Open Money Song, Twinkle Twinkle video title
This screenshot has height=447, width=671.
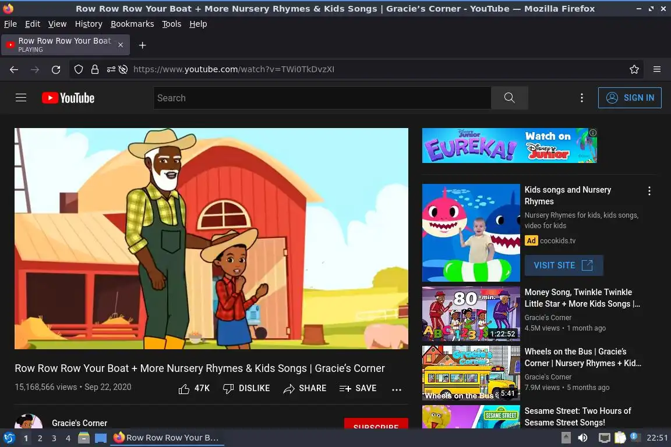(582, 298)
